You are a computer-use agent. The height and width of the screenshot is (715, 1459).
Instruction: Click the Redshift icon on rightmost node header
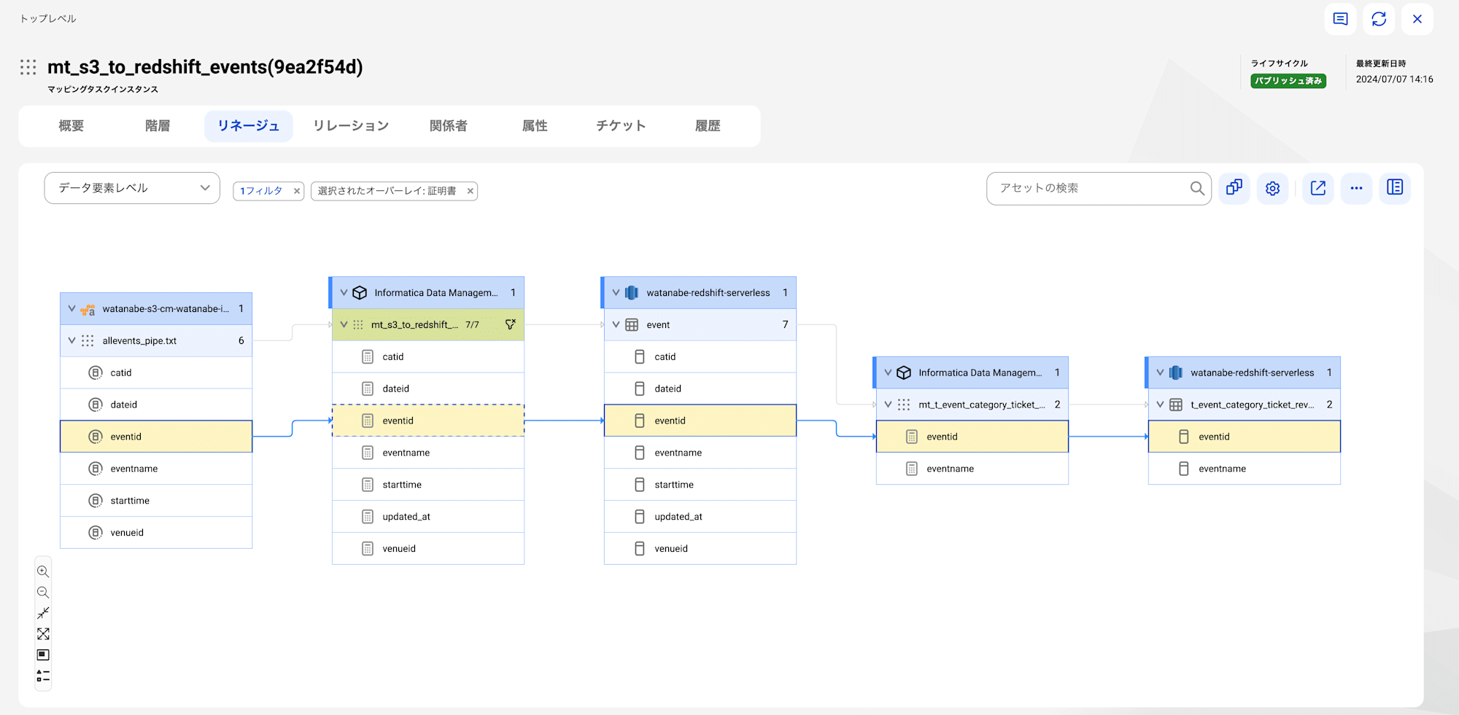point(1176,372)
